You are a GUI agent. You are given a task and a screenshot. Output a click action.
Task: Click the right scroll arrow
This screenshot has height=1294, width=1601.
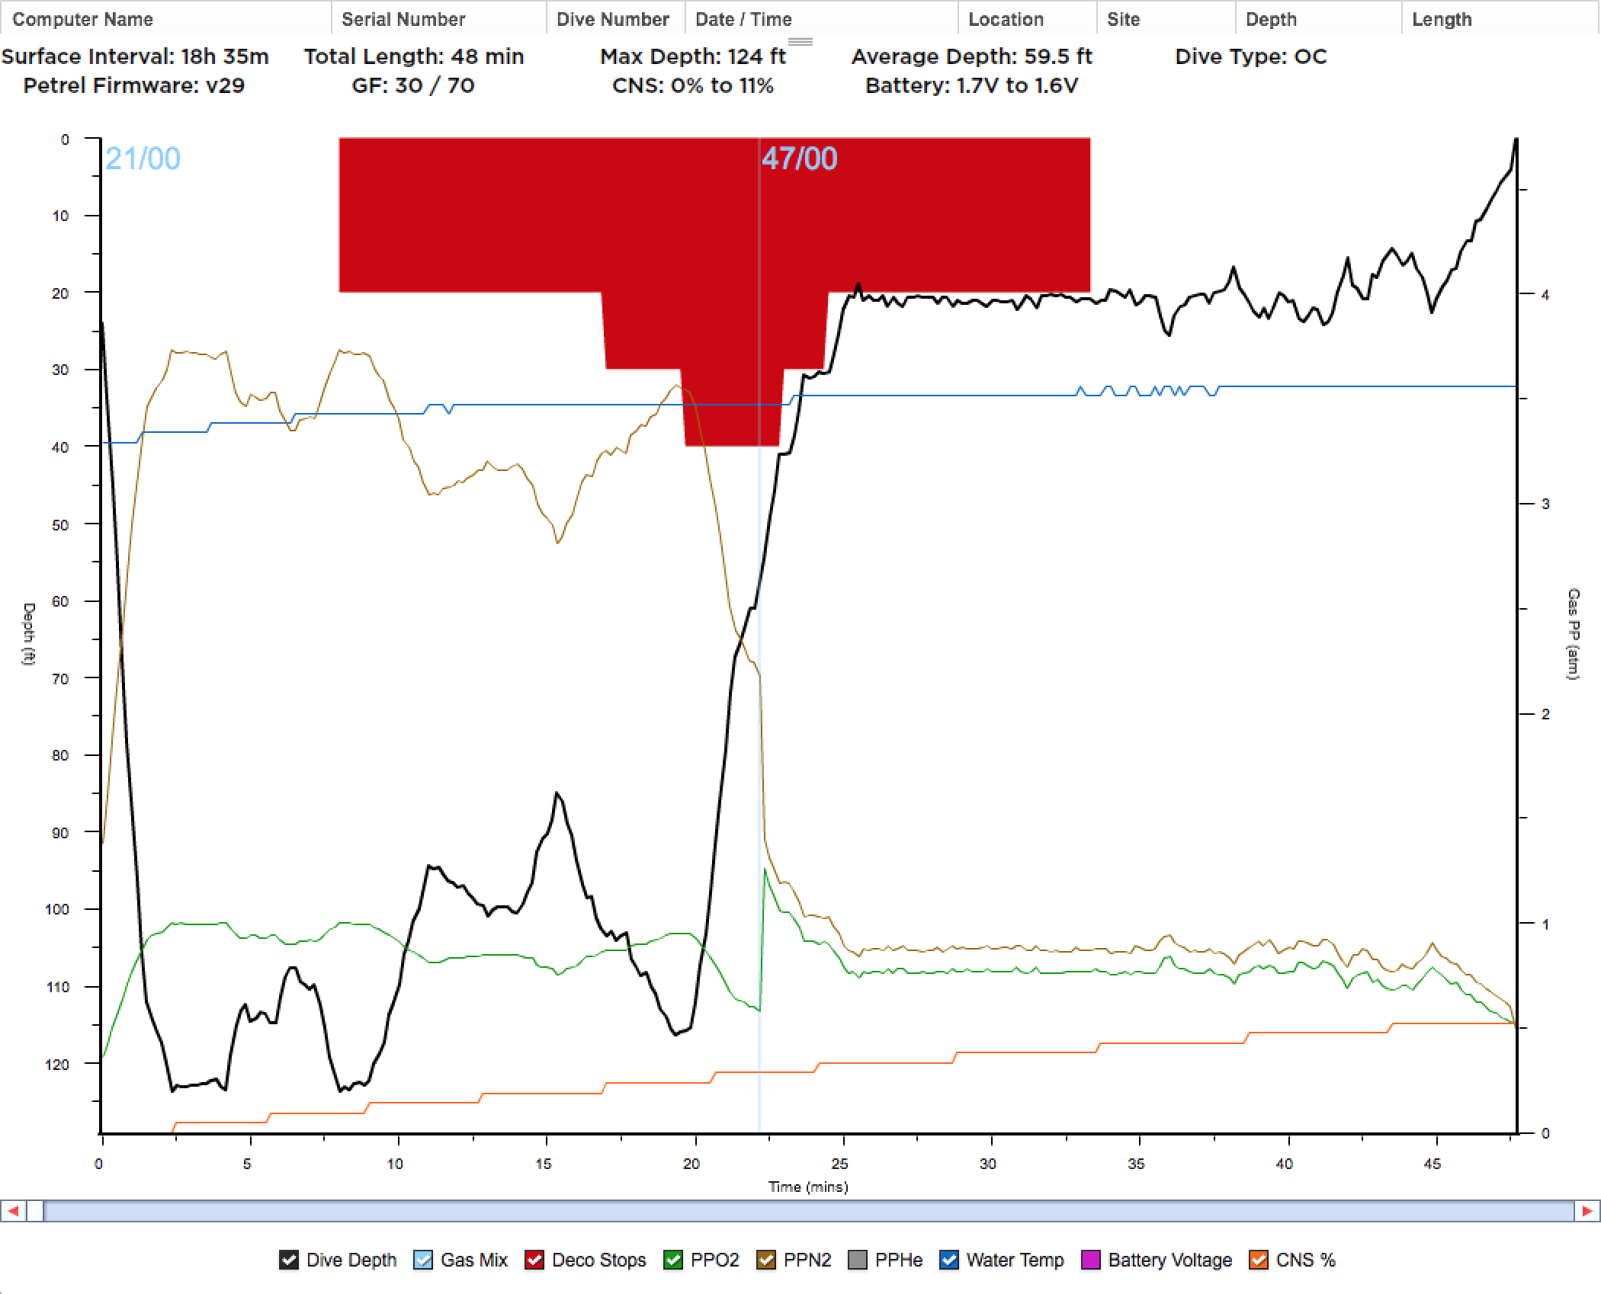(x=1587, y=1211)
